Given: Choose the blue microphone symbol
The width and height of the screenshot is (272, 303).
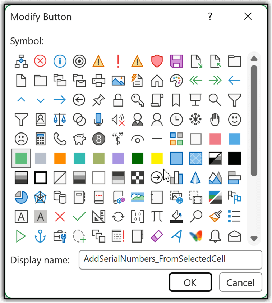Looking at the screenshot, I should point(98,119).
